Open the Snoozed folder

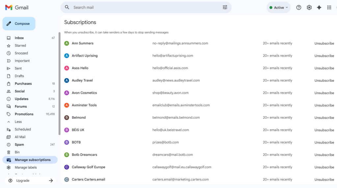click(x=30, y=53)
